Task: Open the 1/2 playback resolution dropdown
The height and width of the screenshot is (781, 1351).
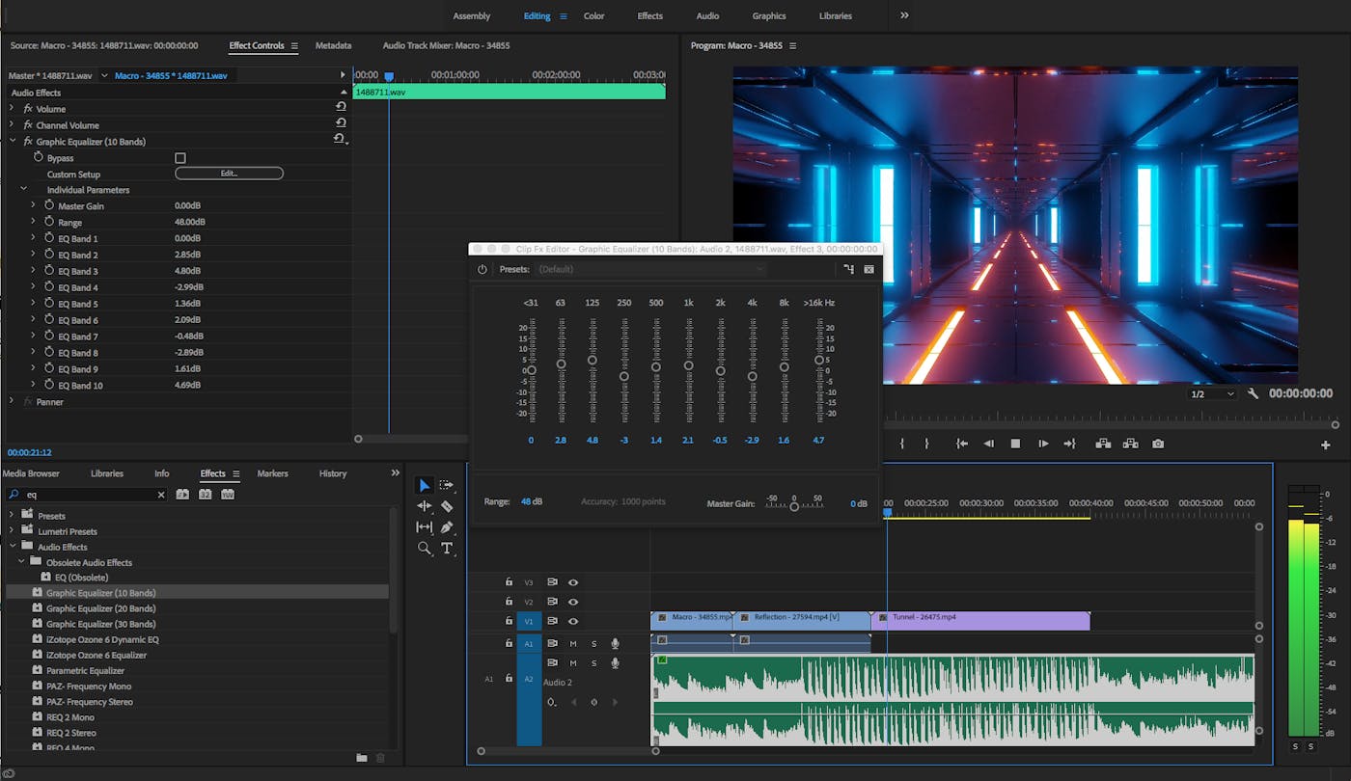Action: point(1212,393)
